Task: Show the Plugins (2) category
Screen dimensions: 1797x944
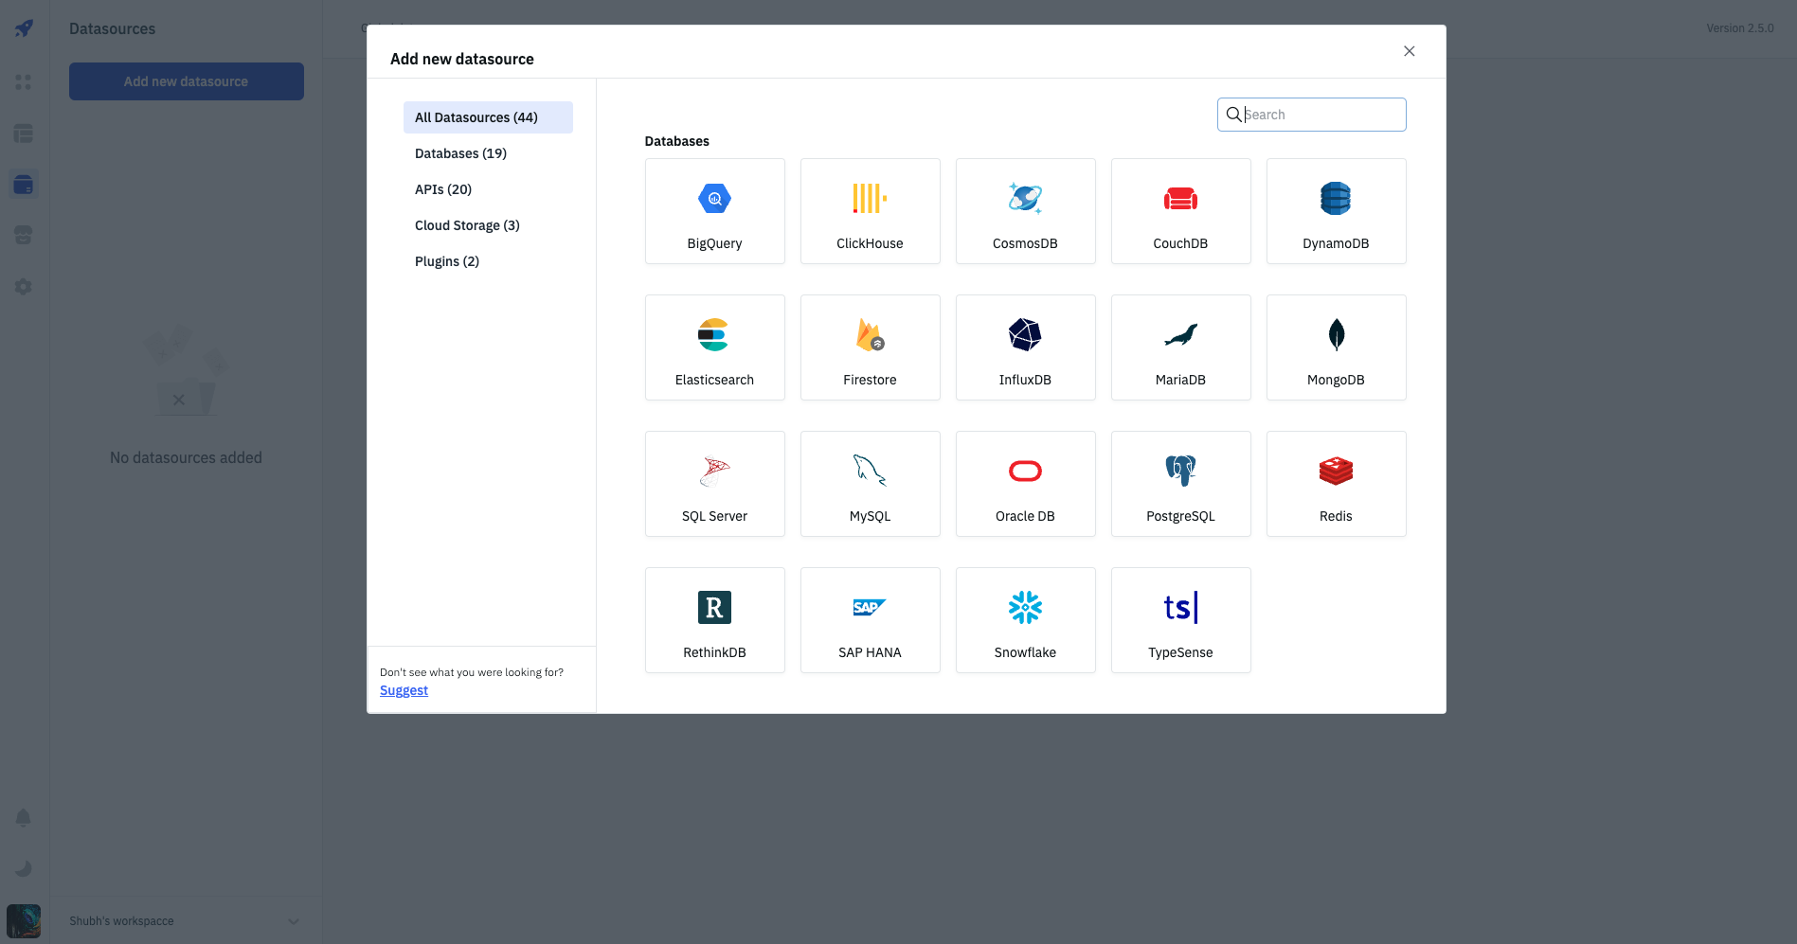Action: [447, 261]
